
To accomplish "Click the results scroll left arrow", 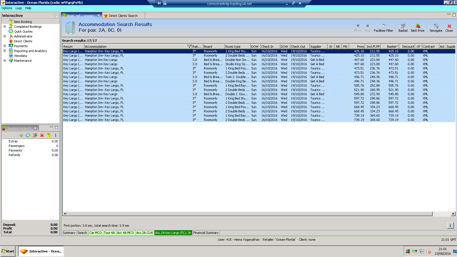I will tap(65, 214).
